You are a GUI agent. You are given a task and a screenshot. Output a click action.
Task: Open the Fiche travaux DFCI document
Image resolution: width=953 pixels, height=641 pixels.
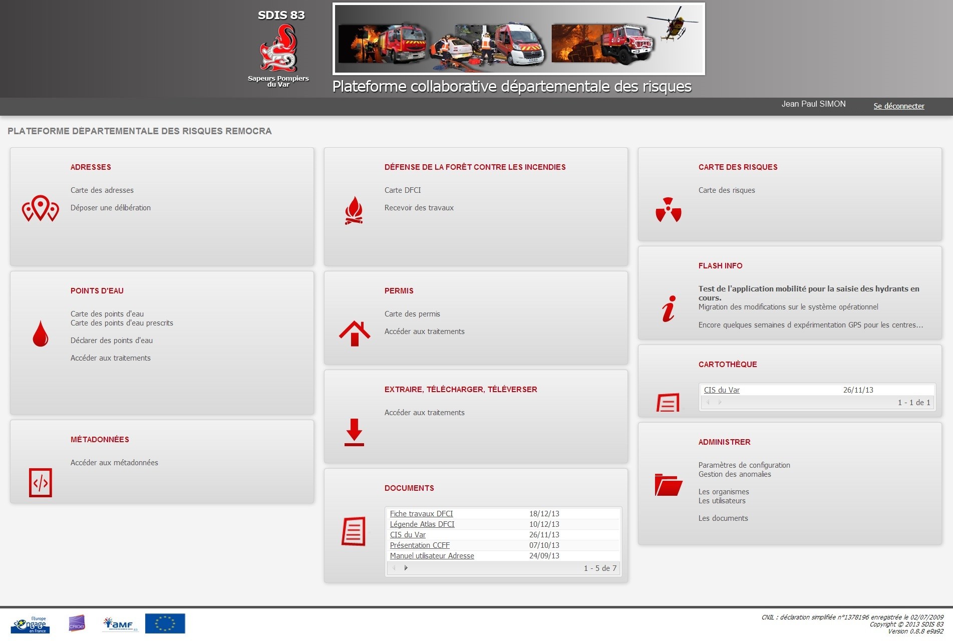pos(421,514)
